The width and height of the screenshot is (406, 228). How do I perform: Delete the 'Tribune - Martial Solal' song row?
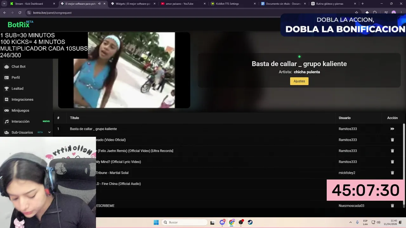(x=392, y=173)
